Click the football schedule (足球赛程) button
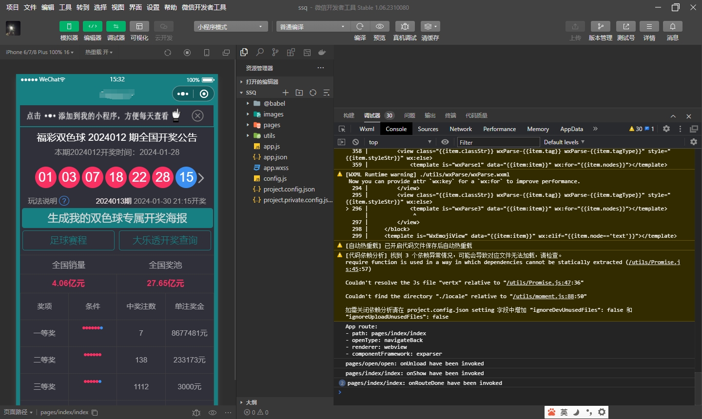 coord(68,240)
